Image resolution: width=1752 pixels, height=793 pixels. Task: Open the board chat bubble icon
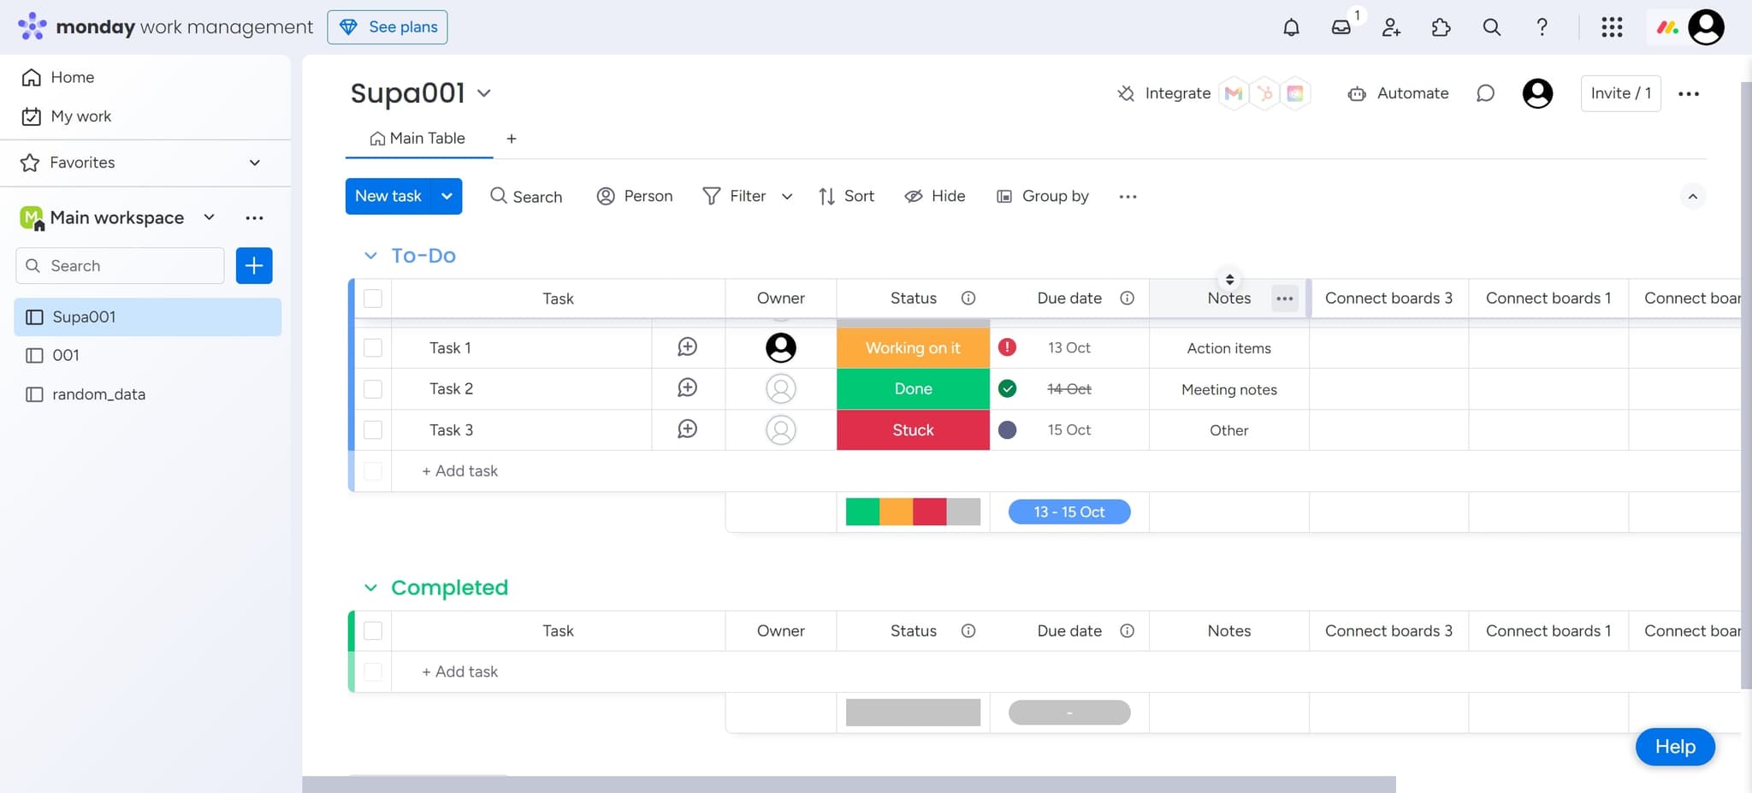[1485, 93]
